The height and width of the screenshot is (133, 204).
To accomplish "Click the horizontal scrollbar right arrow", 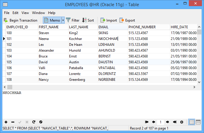I will pos(194,87).
